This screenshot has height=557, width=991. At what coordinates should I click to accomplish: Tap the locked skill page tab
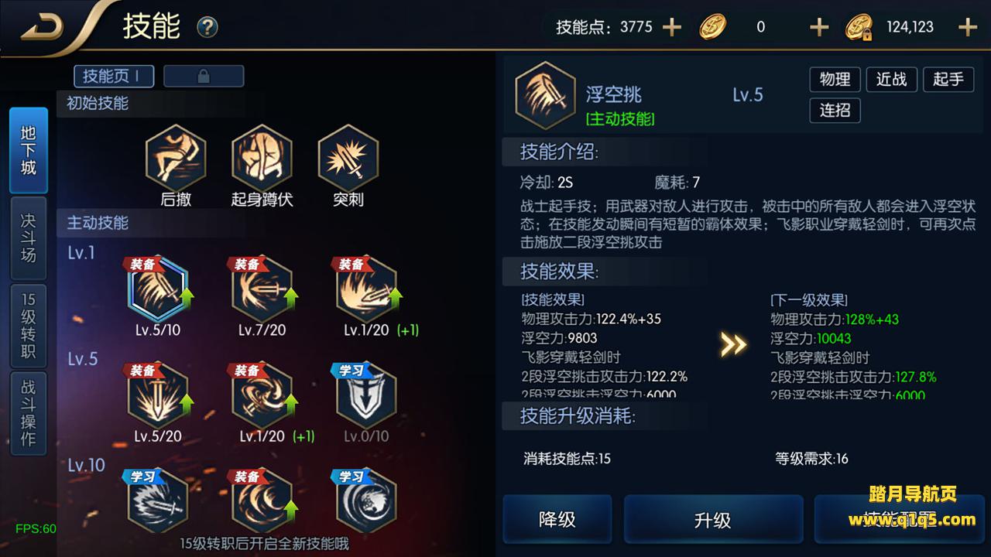tap(204, 76)
